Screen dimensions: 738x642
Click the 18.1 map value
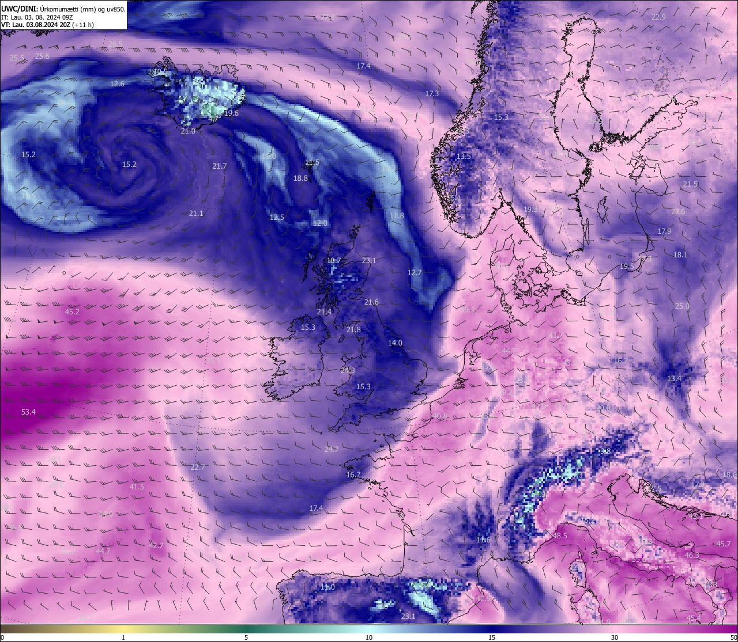680,254
